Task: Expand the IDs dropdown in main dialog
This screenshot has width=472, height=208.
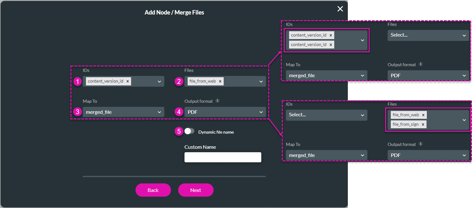Action: [160, 81]
